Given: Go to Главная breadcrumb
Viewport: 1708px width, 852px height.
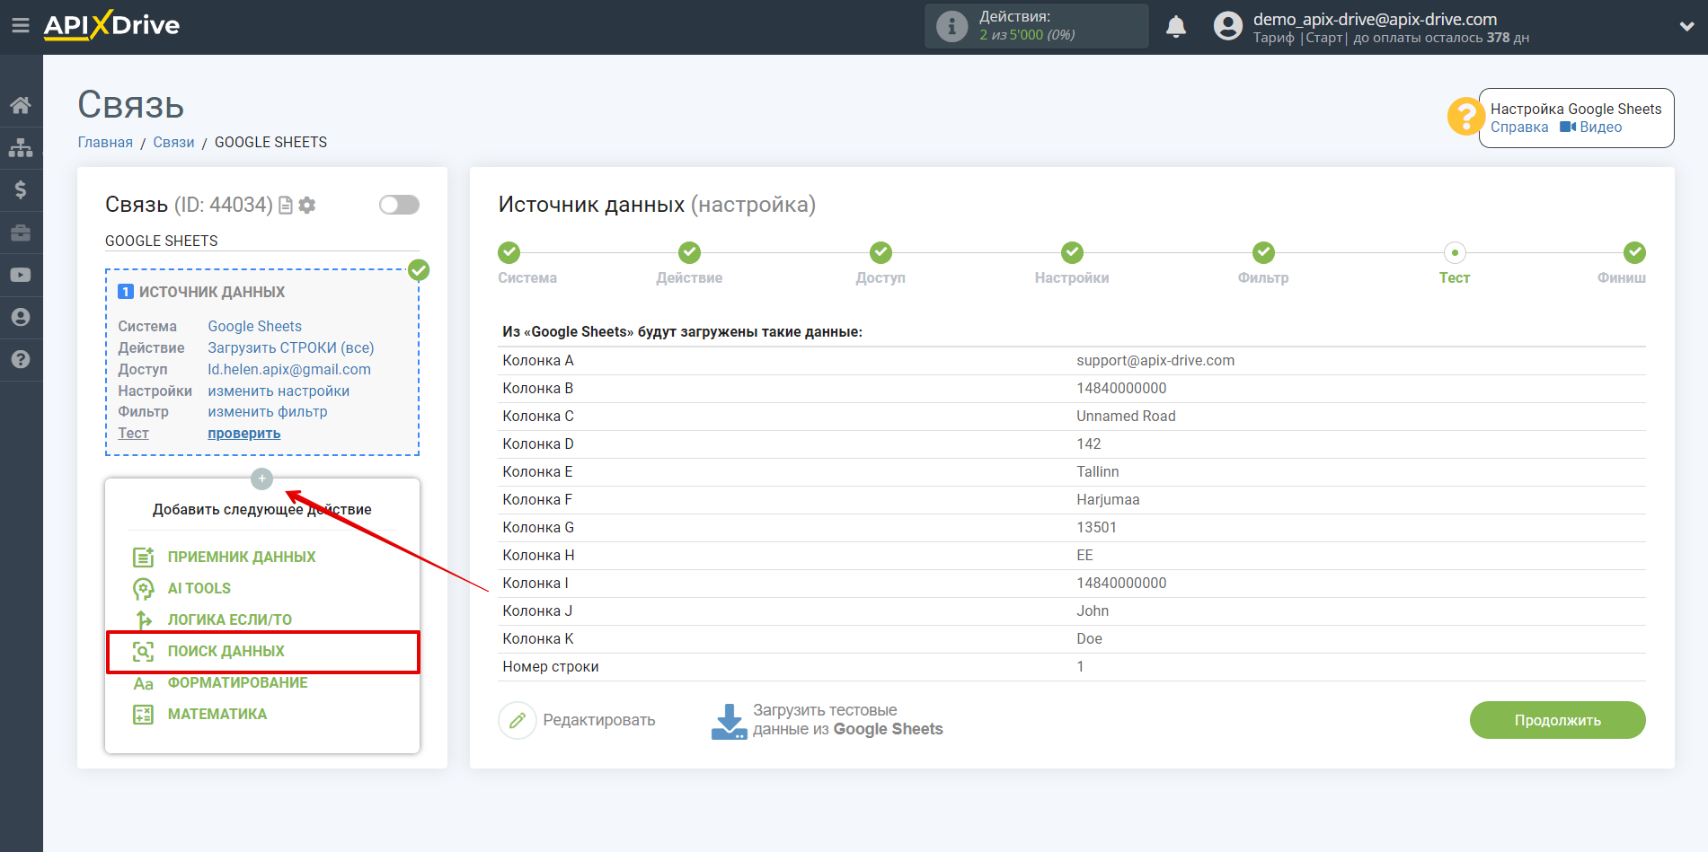Looking at the screenshot, I should tap(105, 143).
